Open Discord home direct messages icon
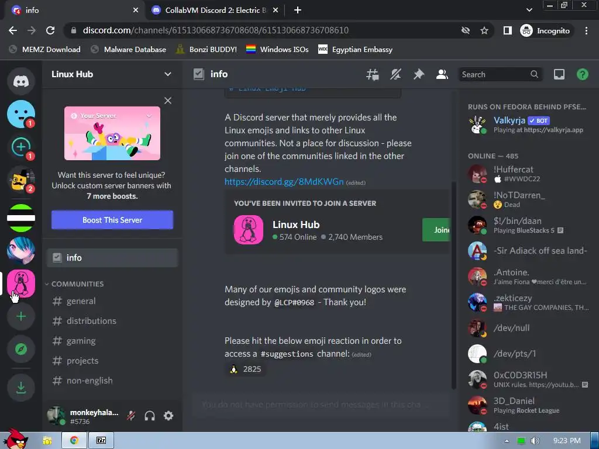The width and height of the screenshot is (599, 449). 21,81
